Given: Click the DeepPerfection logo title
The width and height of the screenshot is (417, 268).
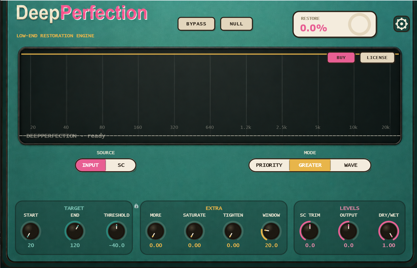Looking at the screenshot, I should click(x=82, y=13).
